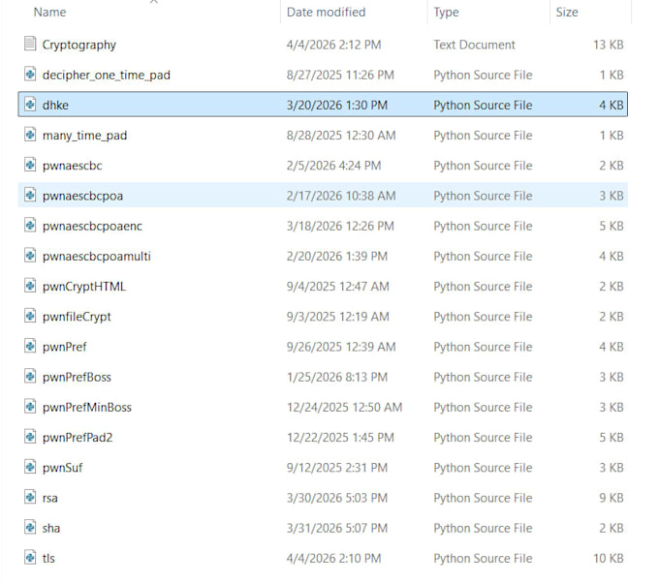Select the pwnaescbcpoa file name
659x583 pixels.
click(x=82, y=197)
